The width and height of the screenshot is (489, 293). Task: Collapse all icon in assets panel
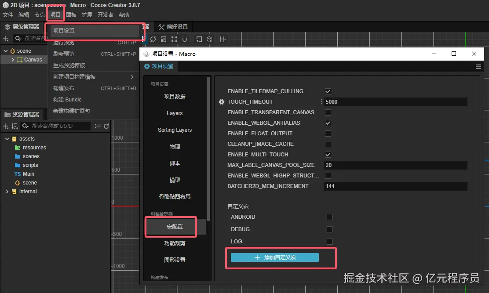click(x=98, y=126)
